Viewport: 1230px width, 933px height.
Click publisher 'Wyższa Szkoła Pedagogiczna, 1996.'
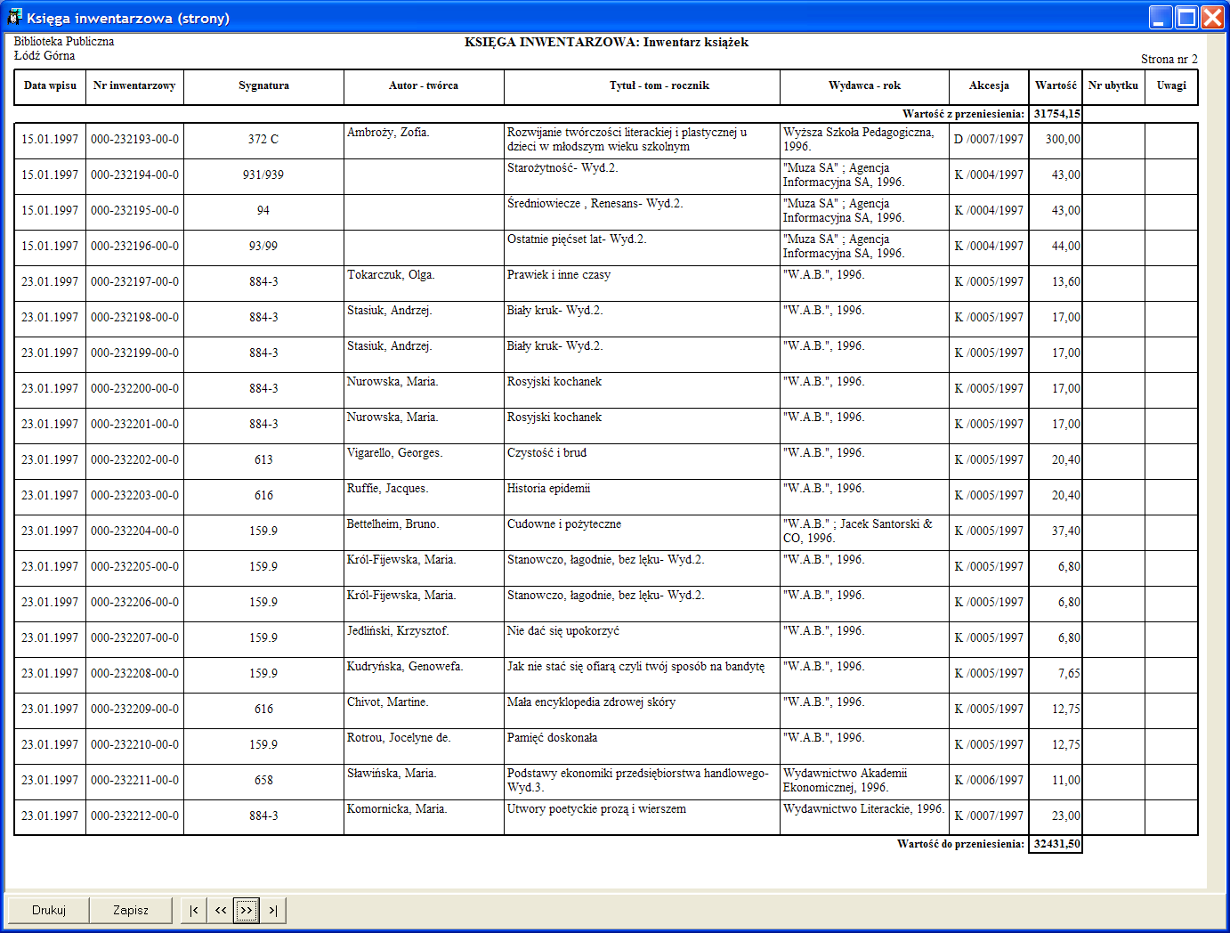click(x=859, y=140)
